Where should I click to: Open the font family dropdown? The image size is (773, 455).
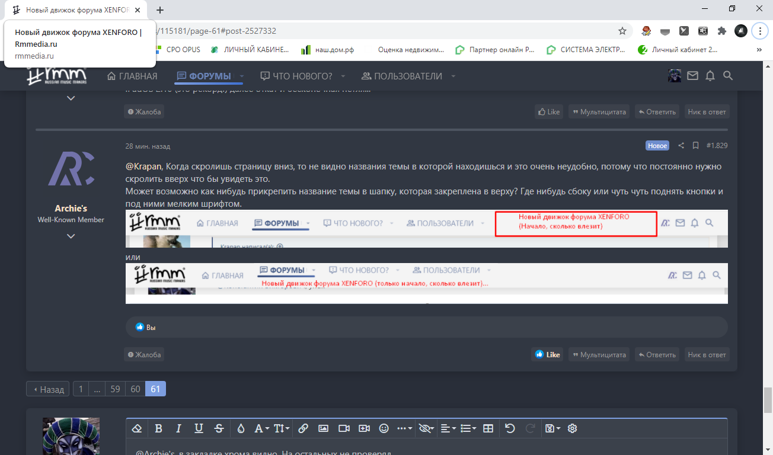[262, 428]
